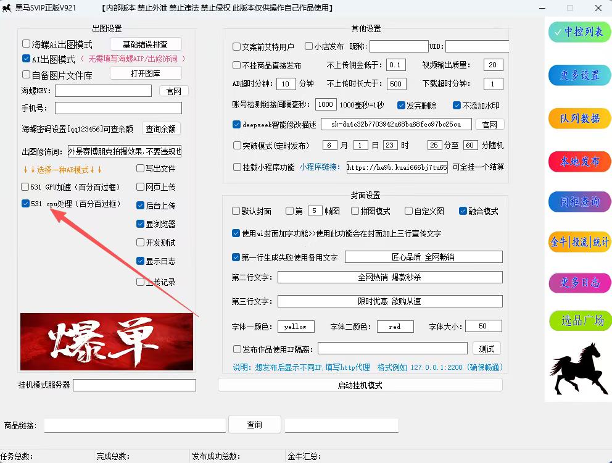Screen dimensions: 612x463
Task: Open 队列数据
Action: (x=579, y=119)
